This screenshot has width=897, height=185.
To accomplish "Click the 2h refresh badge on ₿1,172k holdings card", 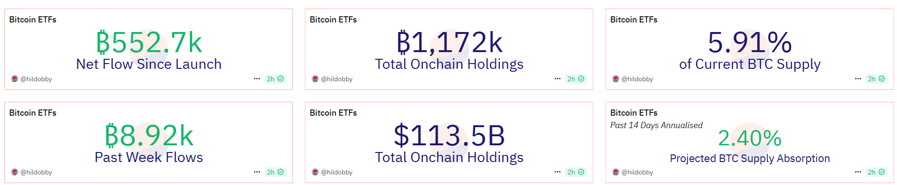I will (575, 79).
